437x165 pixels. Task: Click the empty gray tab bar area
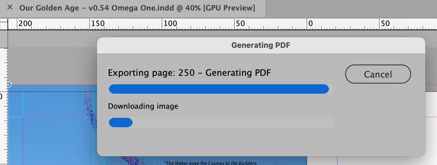[351, 8]
